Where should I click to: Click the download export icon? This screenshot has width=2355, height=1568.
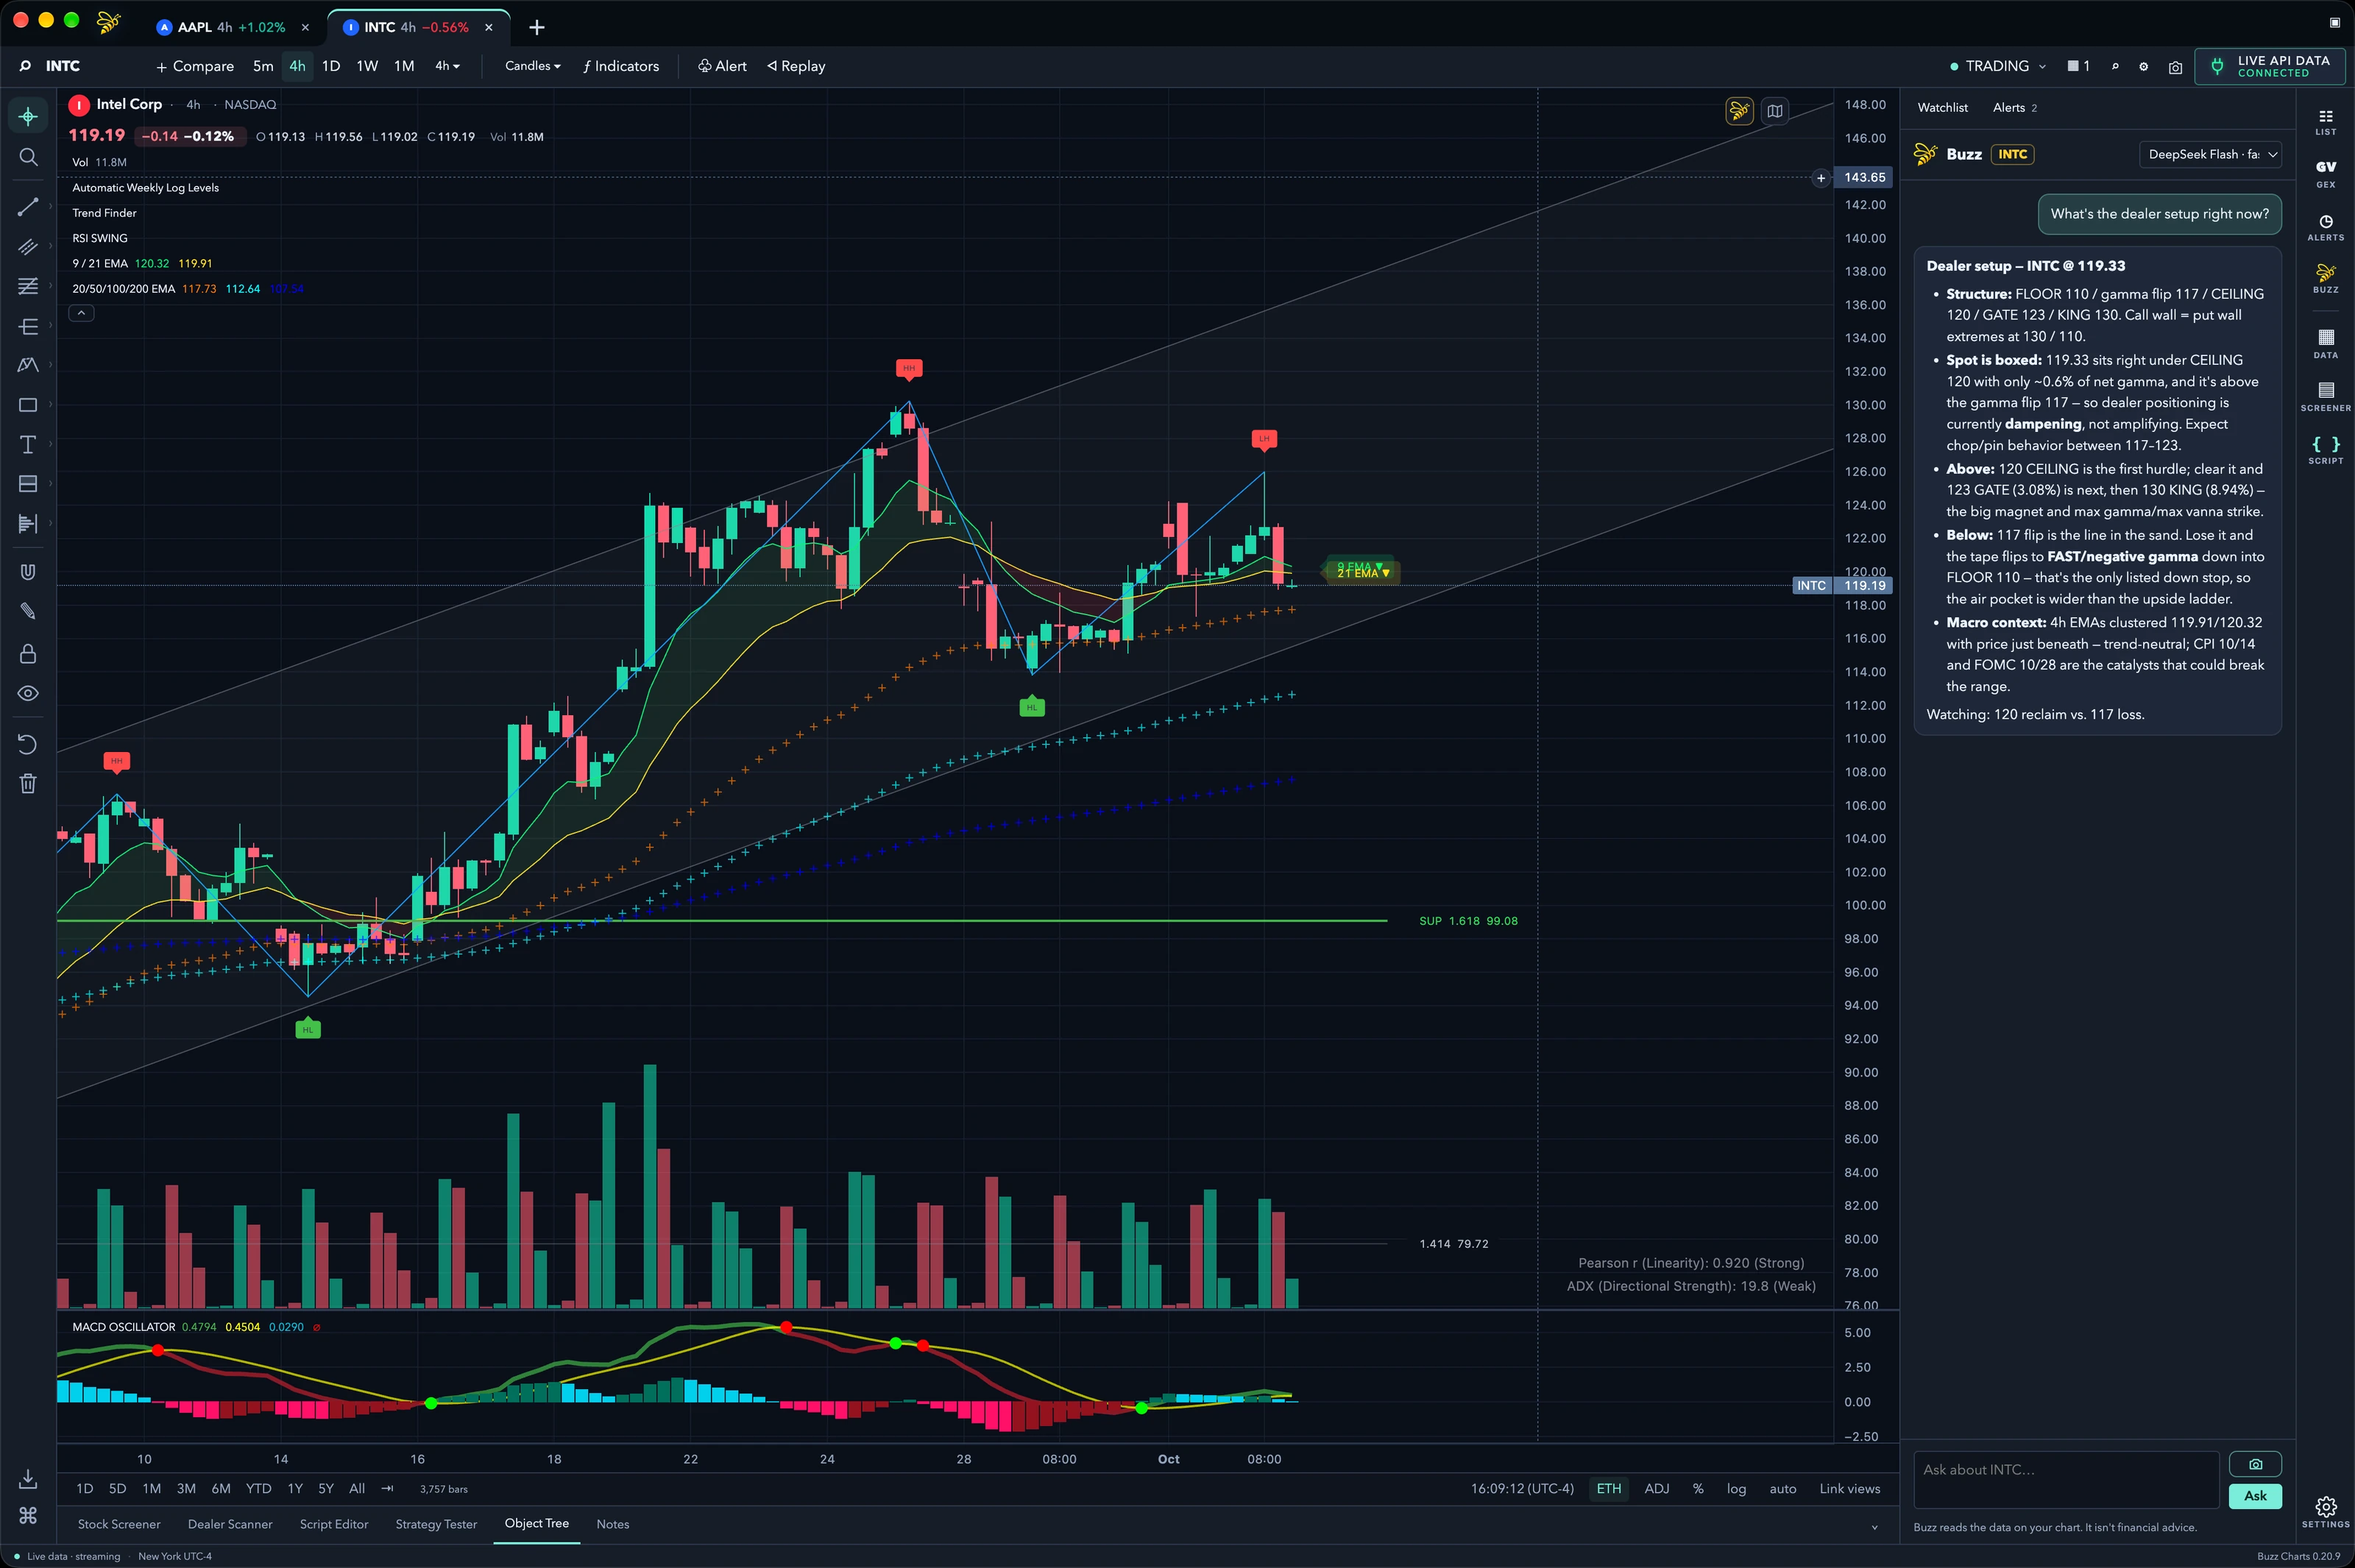point(28,1478)
